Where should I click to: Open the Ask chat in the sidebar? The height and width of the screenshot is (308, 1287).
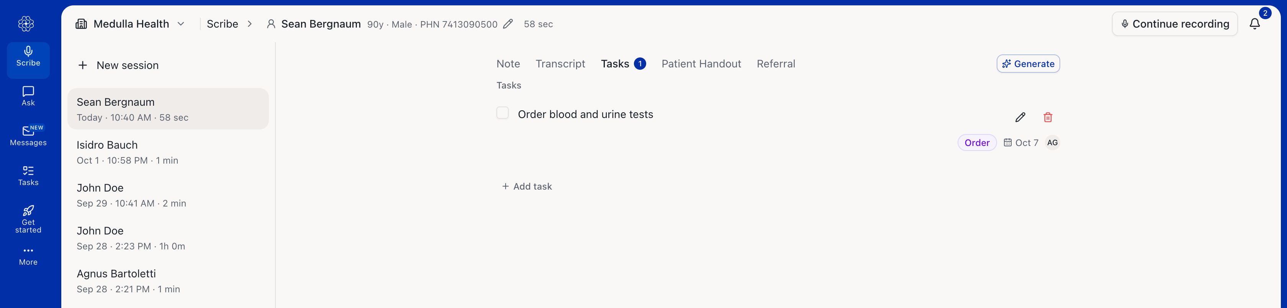pos(28,96)
